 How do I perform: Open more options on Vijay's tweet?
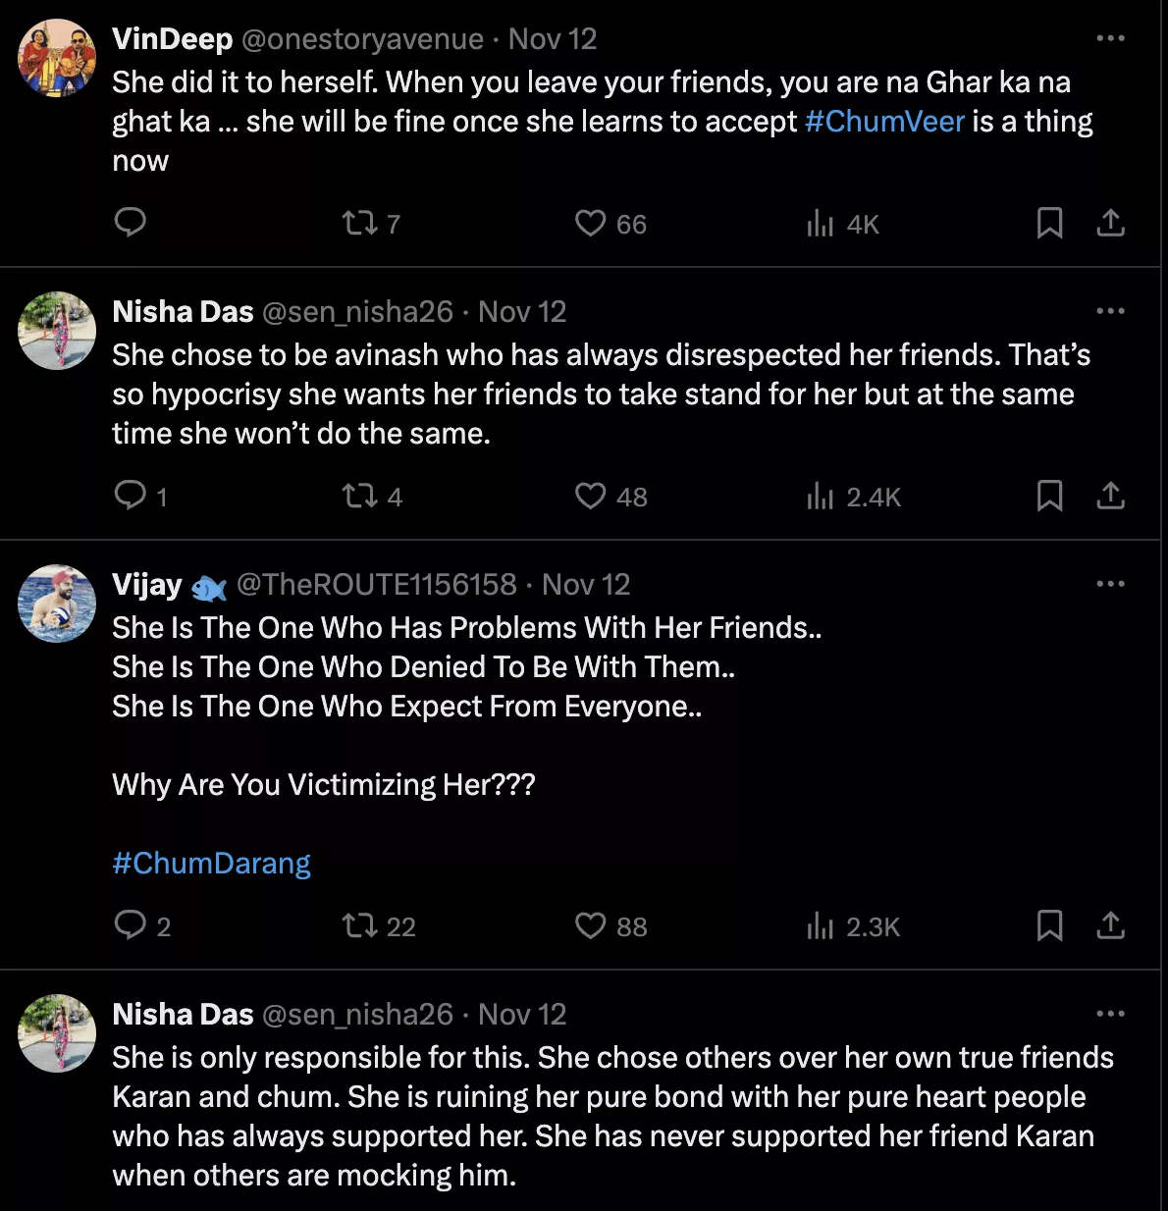1110,584
